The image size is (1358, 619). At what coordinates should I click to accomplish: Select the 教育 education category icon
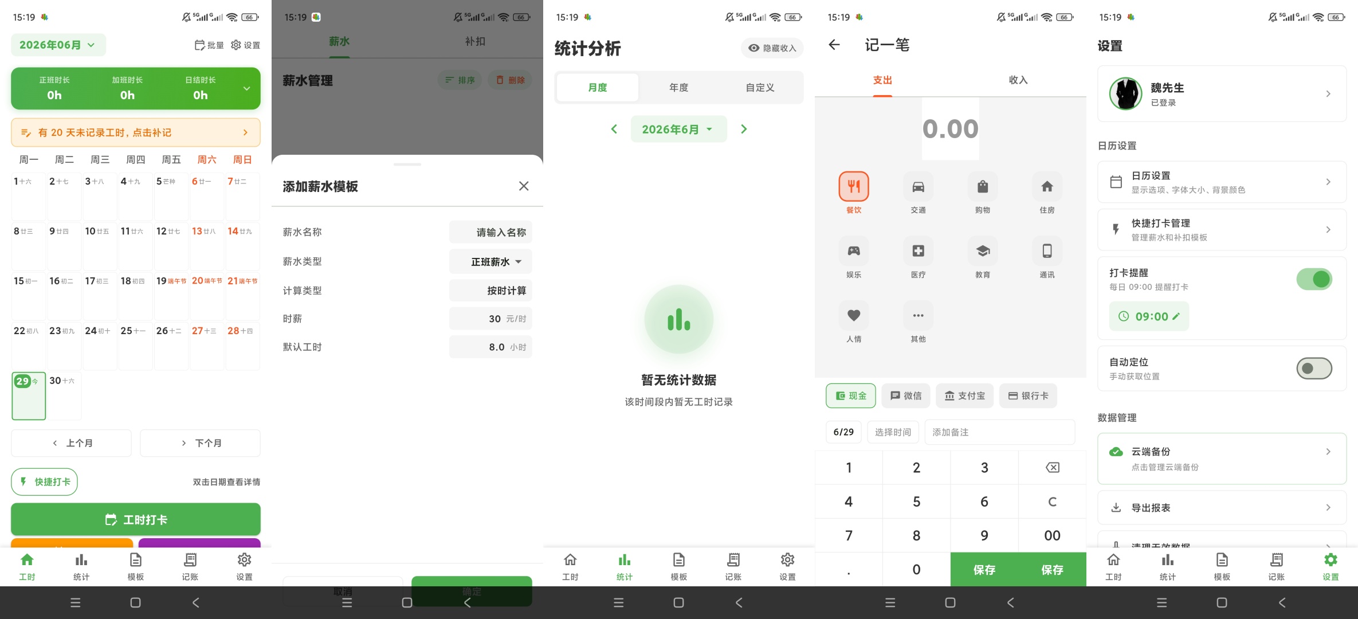click(983, 251)
